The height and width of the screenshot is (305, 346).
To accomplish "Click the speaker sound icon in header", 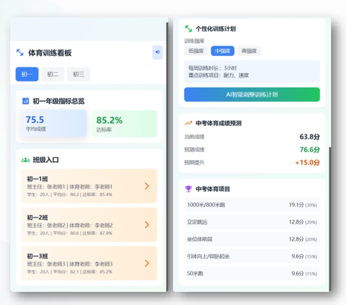I will 157,52.
